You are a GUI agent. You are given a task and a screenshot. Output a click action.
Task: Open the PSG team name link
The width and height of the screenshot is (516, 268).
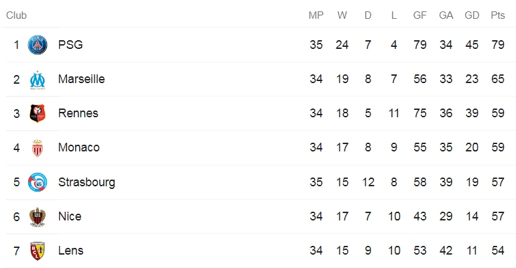point(70,45)
